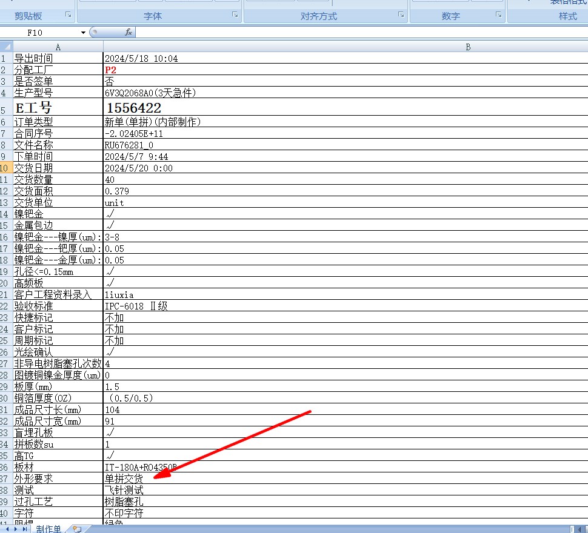Click the fx insert function icon

click(x=129, y=32)
